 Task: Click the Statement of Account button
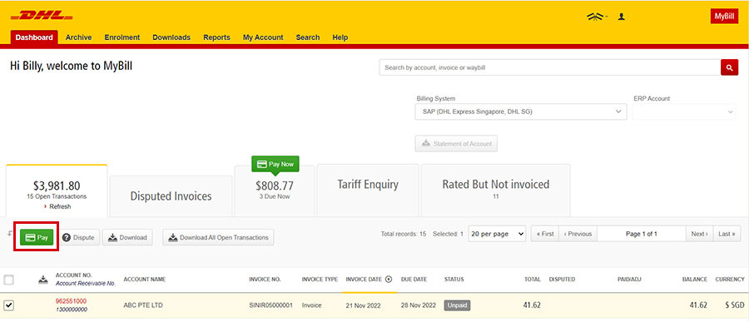pos(456,143)
